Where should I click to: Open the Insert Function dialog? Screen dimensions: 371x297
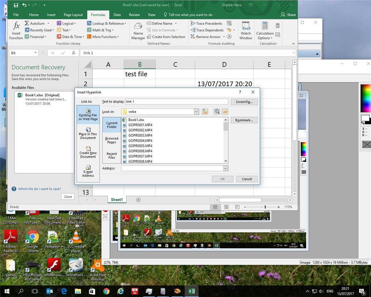click(x=16, y=30)
